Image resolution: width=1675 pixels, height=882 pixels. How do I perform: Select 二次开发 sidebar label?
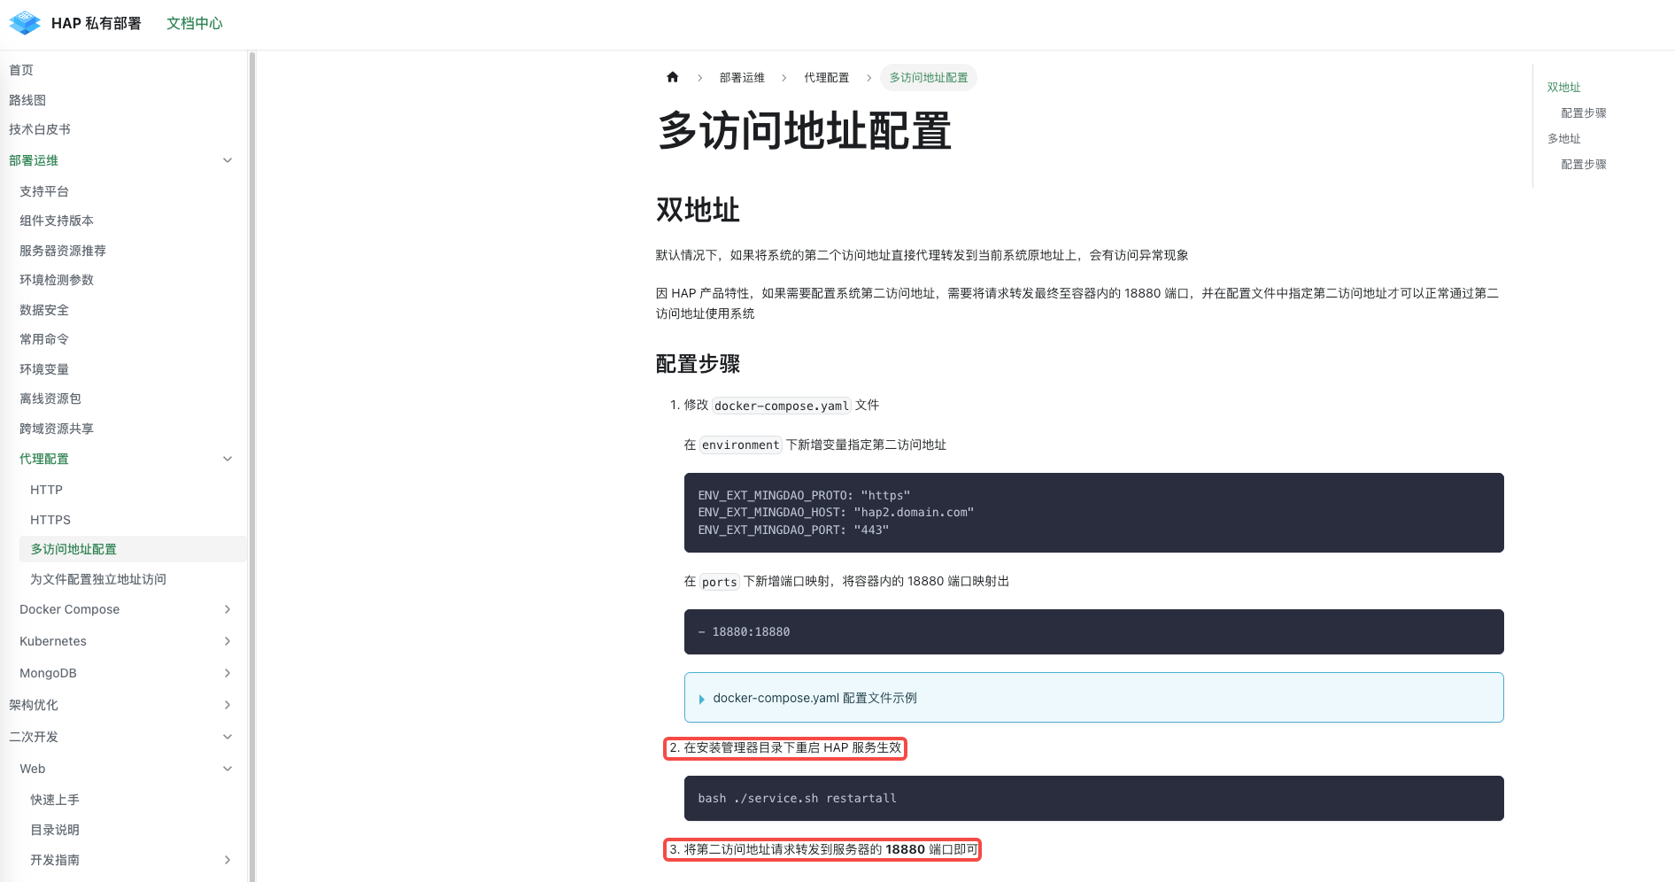click(x=34, y=737)
